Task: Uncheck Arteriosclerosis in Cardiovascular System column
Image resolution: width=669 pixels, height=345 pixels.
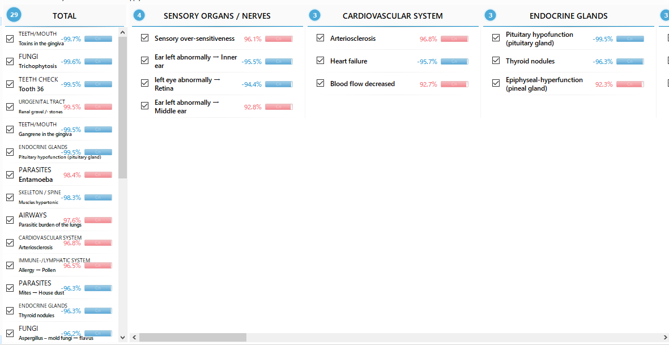Action: click(321, 38)
